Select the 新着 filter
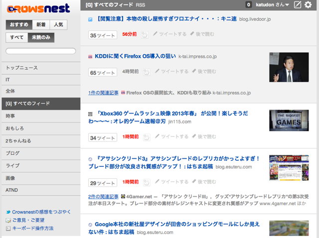319x238 pixels. [x=41, y=24]
